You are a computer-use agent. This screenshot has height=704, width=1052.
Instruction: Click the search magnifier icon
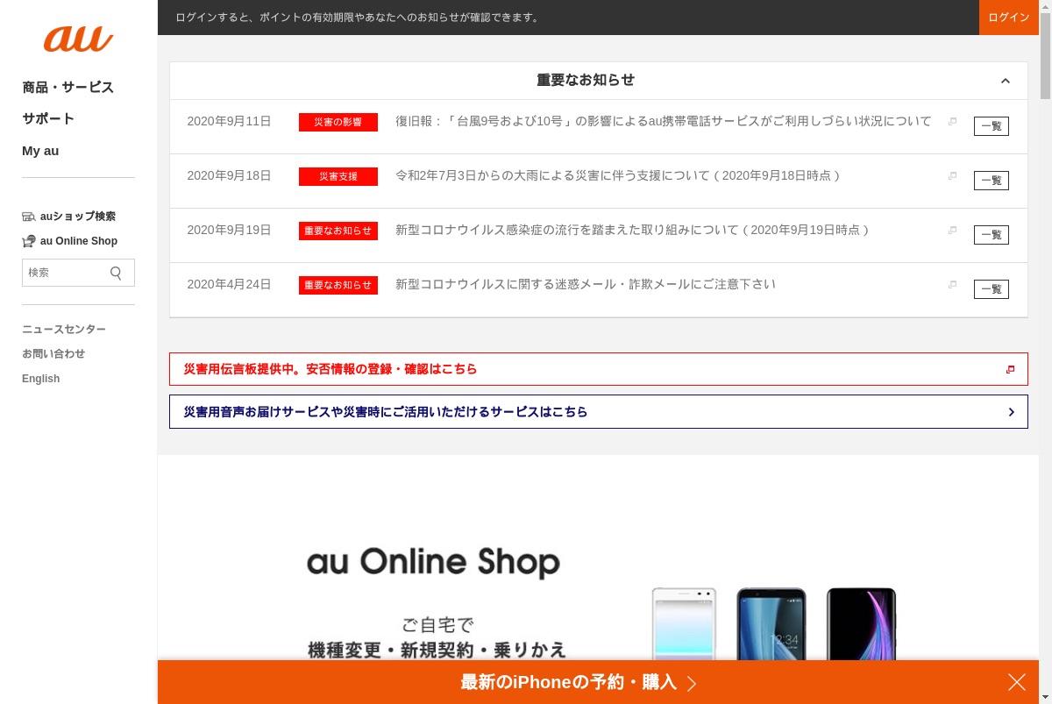click(x=117, y=273)
